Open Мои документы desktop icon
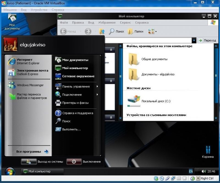220x183 pixels. point(12,22)
